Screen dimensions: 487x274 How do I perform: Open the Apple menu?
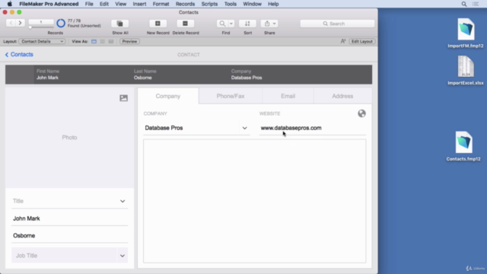[9, 4]
